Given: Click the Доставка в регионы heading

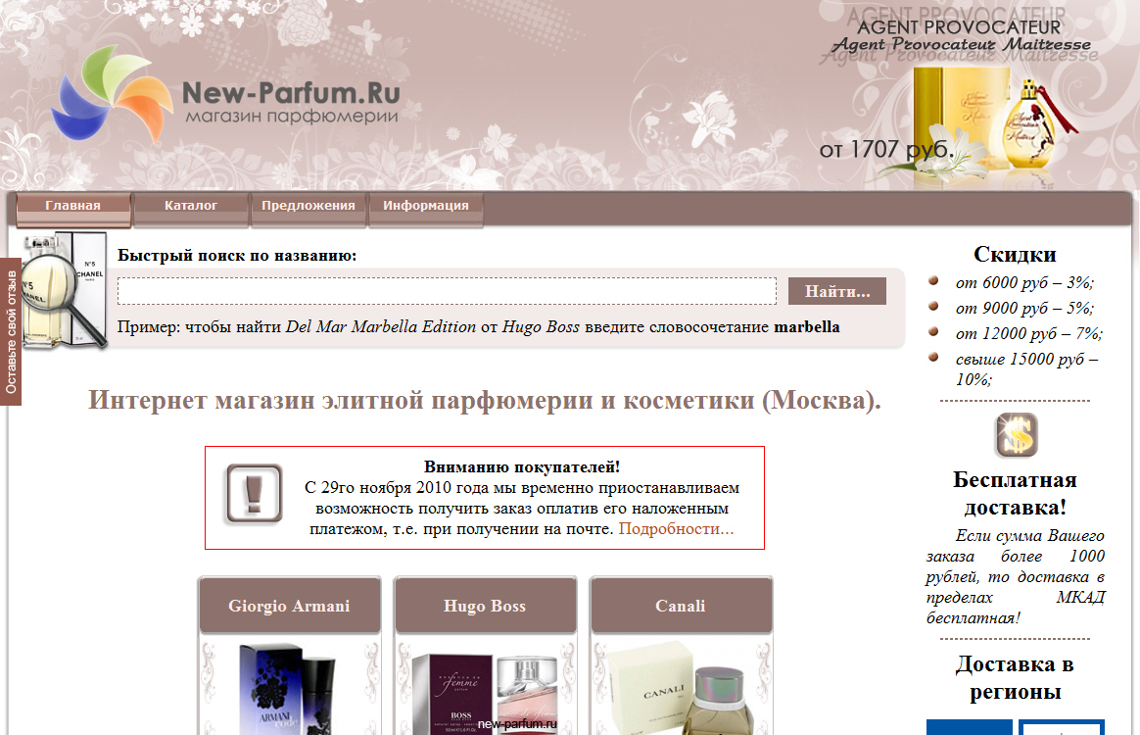Looking at the screenshot, I should pyautogui.click(x=1015, y=677).
